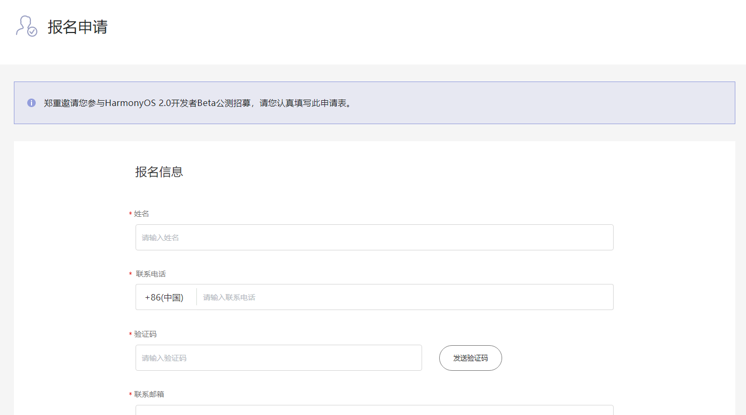Click the HarmonyOS 2.0 Beta invitation notice text
Screen dimensions: 746x415
199,103
